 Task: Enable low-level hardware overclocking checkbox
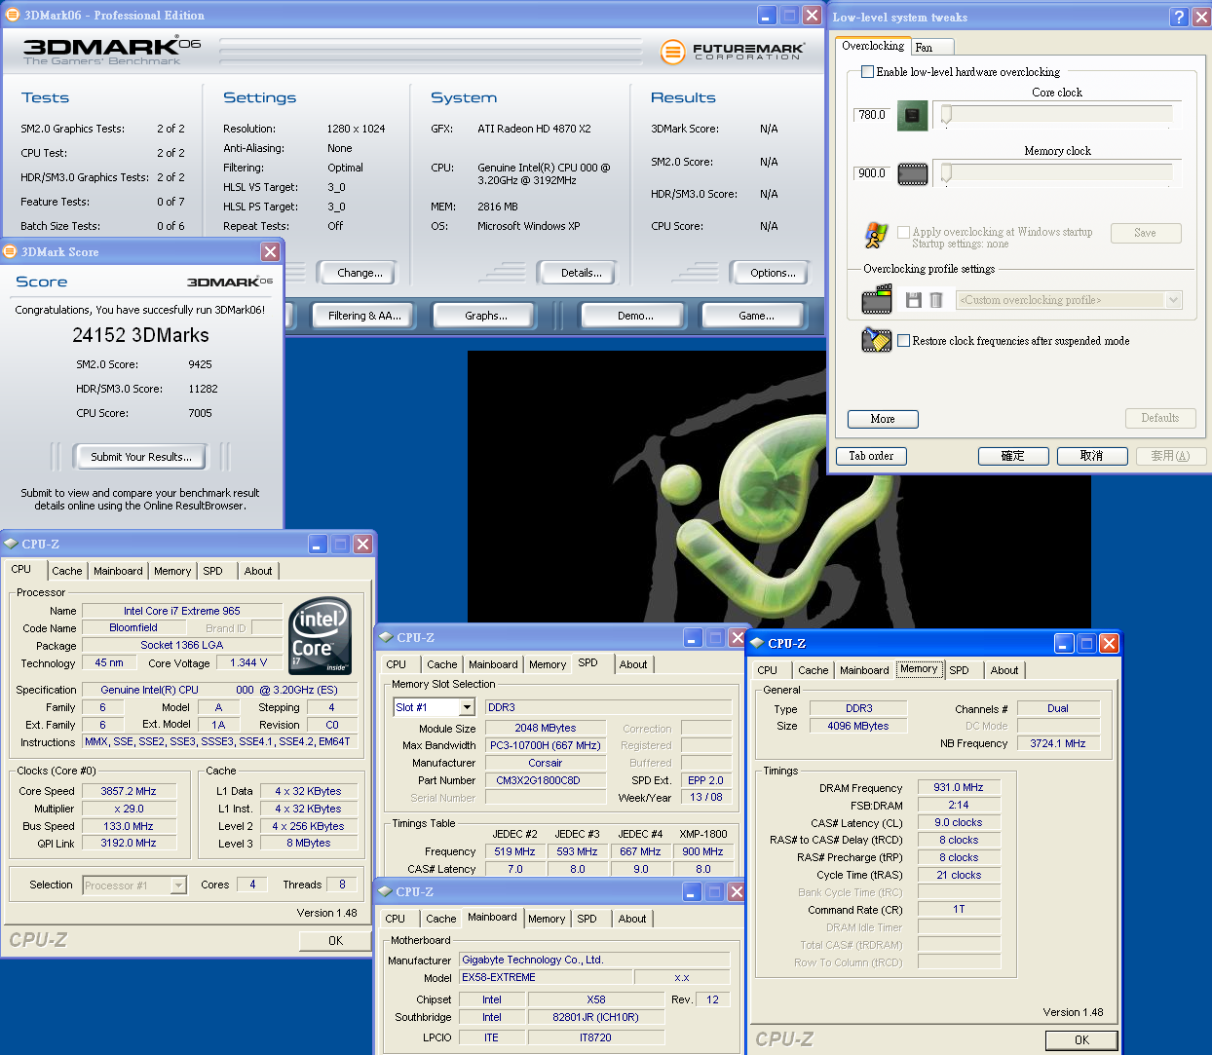coord(867,72)
